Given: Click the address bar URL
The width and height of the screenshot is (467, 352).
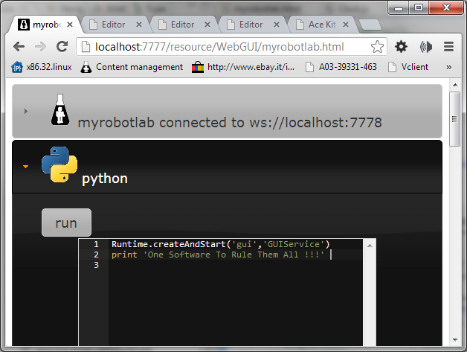Looking at the screenshot, I should (219, 47).
